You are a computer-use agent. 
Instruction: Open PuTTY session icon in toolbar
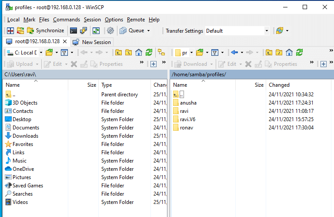(83, 31)
